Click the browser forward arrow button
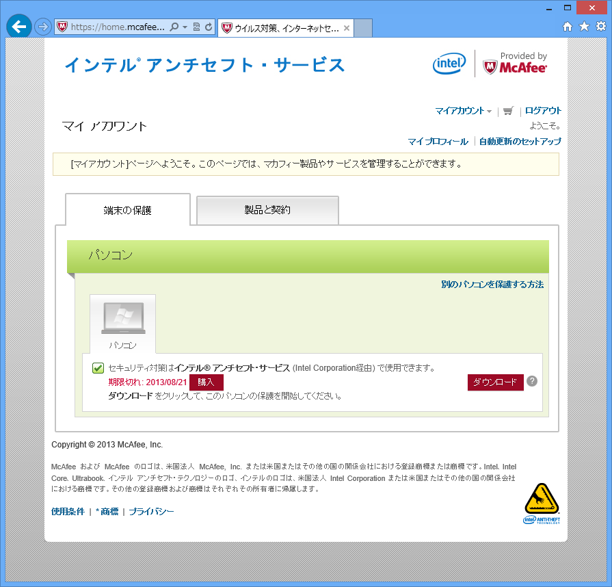The width and height of the screenshot is (612, 587). click(42, 27)
